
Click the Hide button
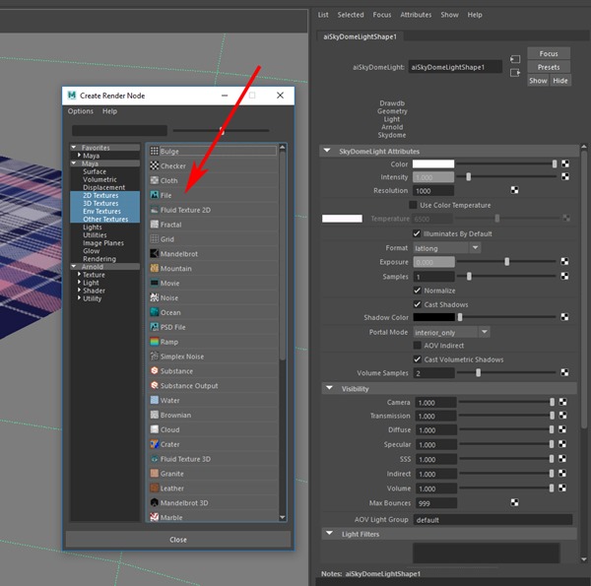pyautogui.click(x=560, y=81)
